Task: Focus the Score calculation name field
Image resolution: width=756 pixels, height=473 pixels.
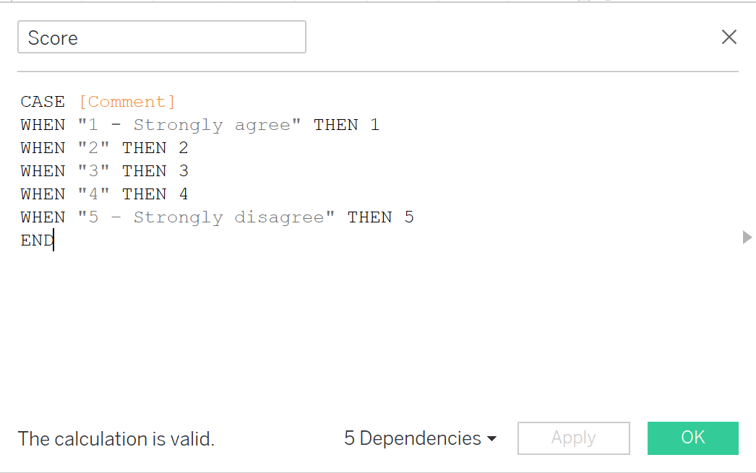Action: 161,38
